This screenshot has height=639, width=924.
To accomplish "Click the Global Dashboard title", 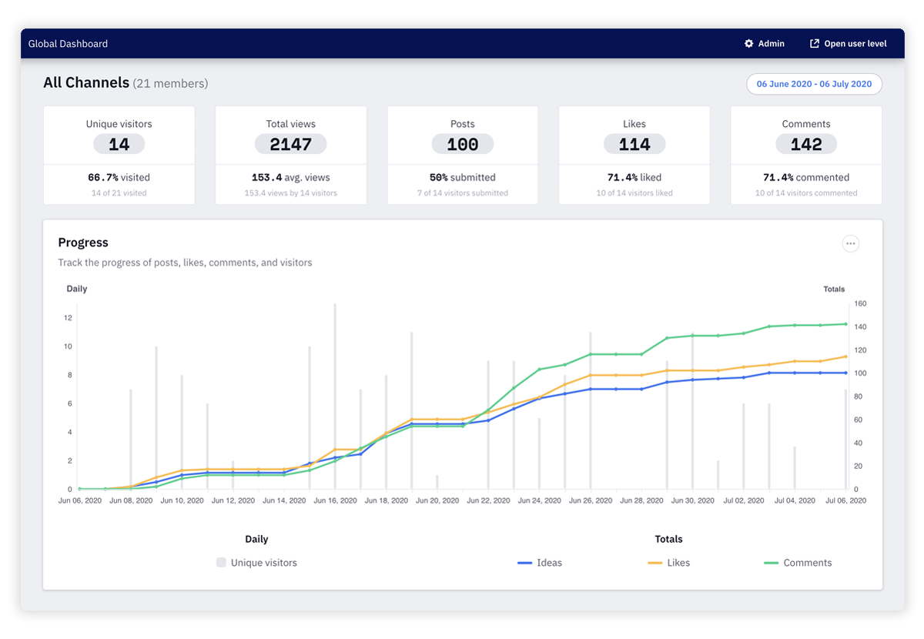I will coord(68,44).
